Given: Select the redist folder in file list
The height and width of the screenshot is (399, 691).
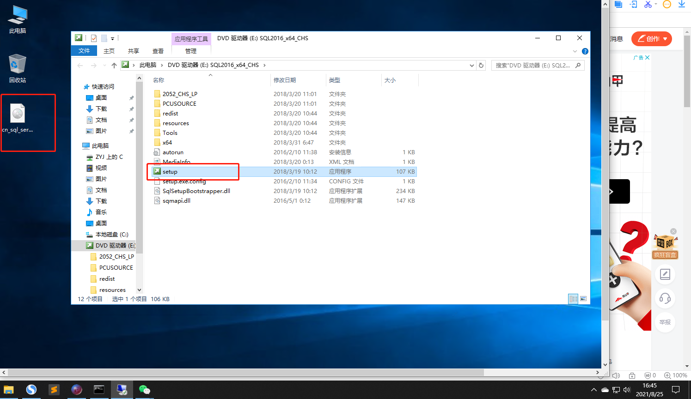Looking at the screenshot, I should tap(170, 113).
